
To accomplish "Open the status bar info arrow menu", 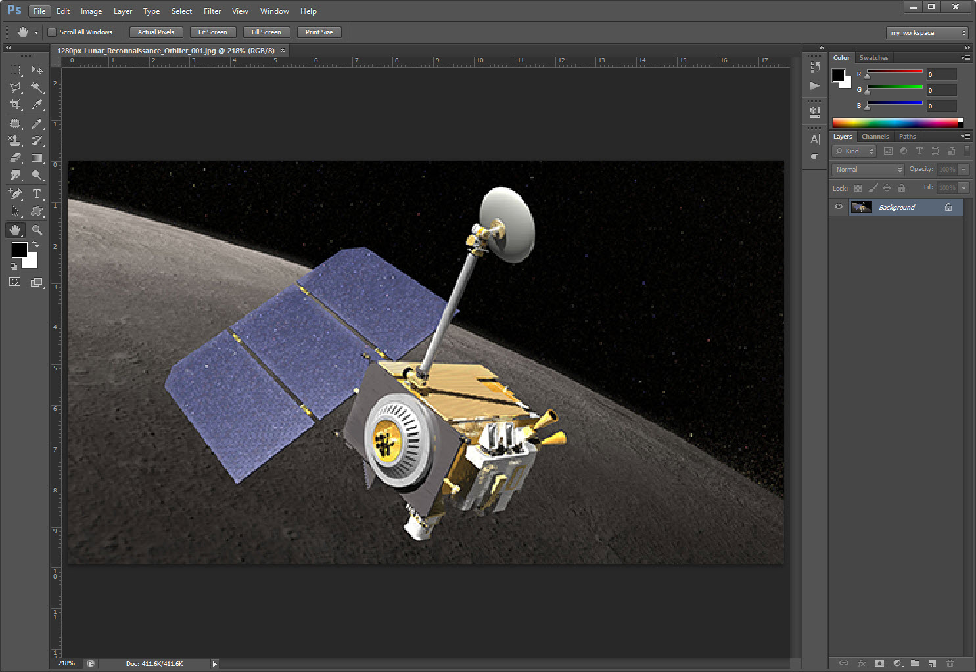I will [x=214, y=664].
